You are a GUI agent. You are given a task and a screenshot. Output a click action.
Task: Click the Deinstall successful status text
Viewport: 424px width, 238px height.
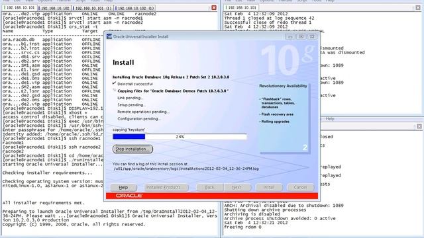(135, 84)
